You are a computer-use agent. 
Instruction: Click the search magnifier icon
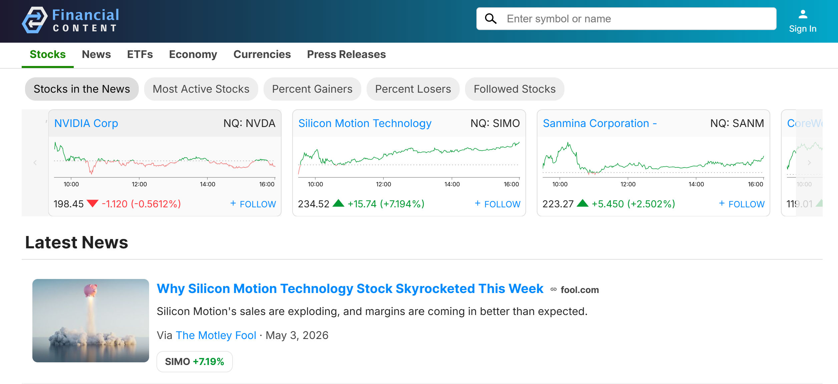point(490,19)
